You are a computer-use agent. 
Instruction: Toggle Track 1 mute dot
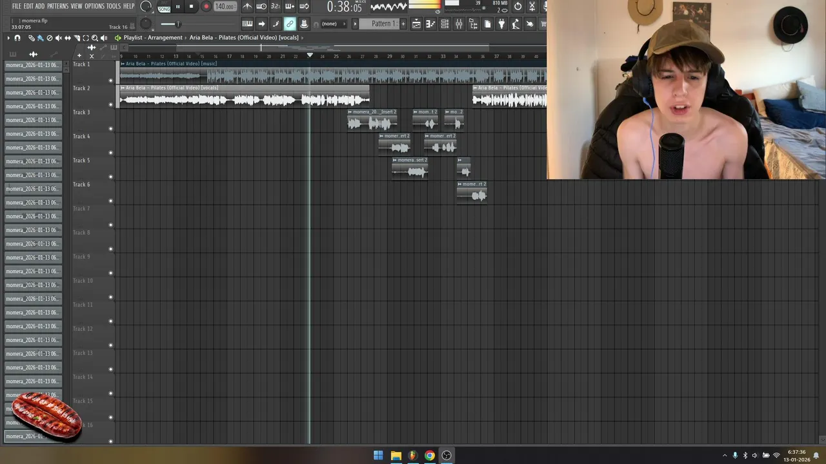(x=110, y=81)
